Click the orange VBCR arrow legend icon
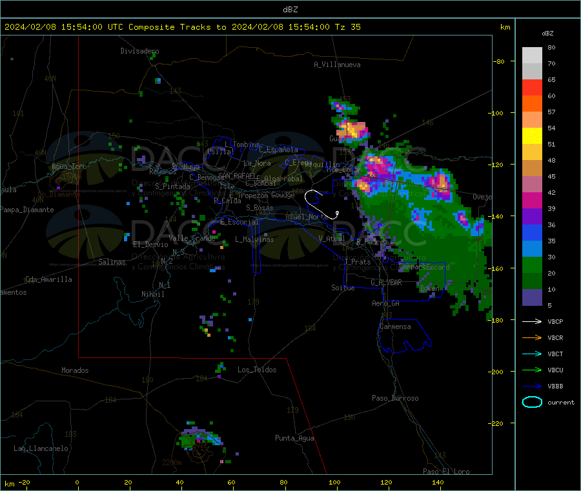This screenshot has width=581, height=491. point(532,337)
